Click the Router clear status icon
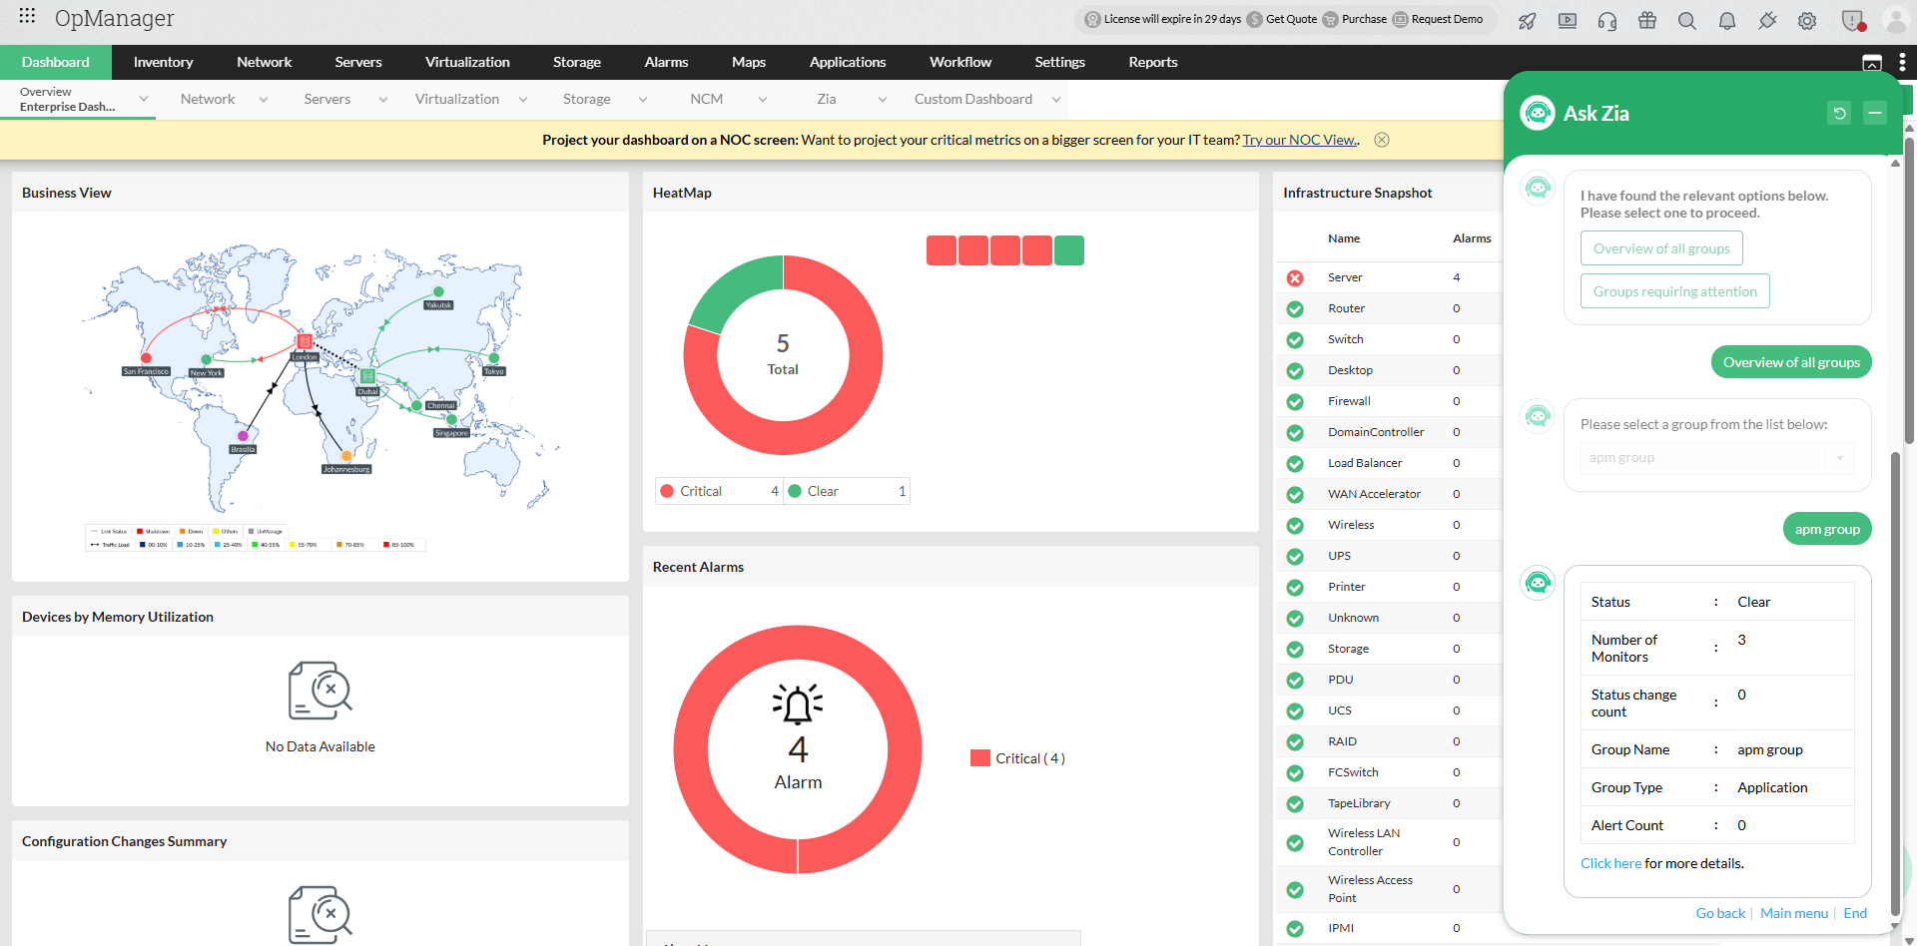The image size is (1917, 946). coord(1295,309)
